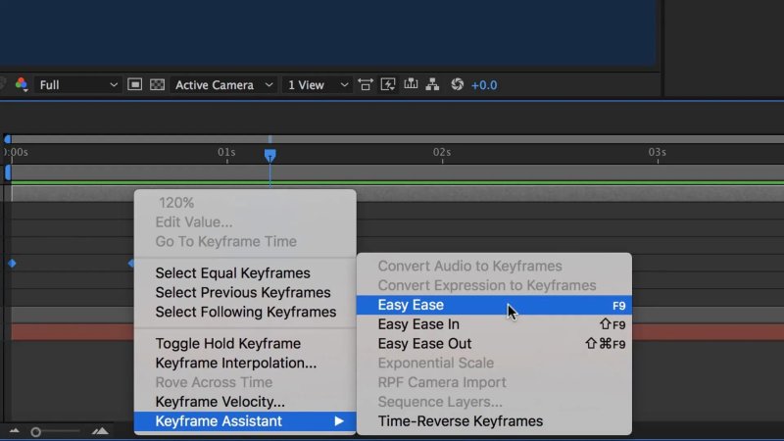Toggle the Pixel Aspect Ratio Correction icon
The height and width of the screenshot is (441, 784).
(x=366, y=84)
